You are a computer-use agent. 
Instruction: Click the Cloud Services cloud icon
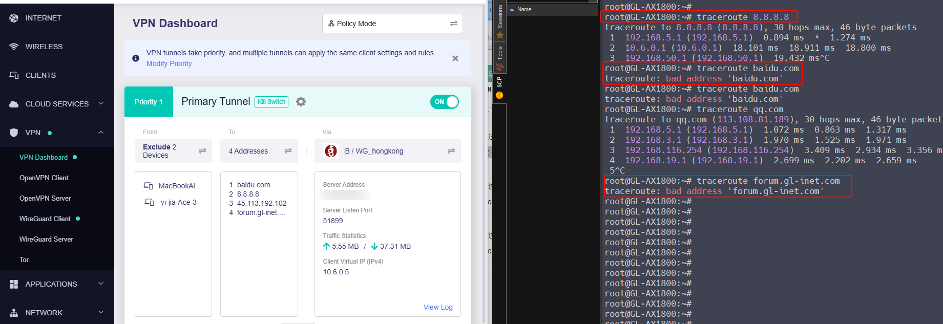(14, 104)
